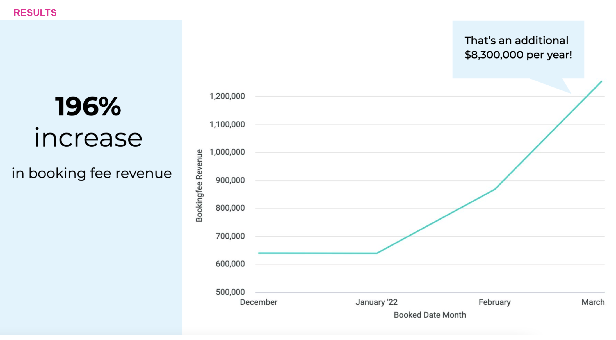This screenshot has height=340, width=616.
Task: Click the December x-axis label
Action: coord(259,302)
